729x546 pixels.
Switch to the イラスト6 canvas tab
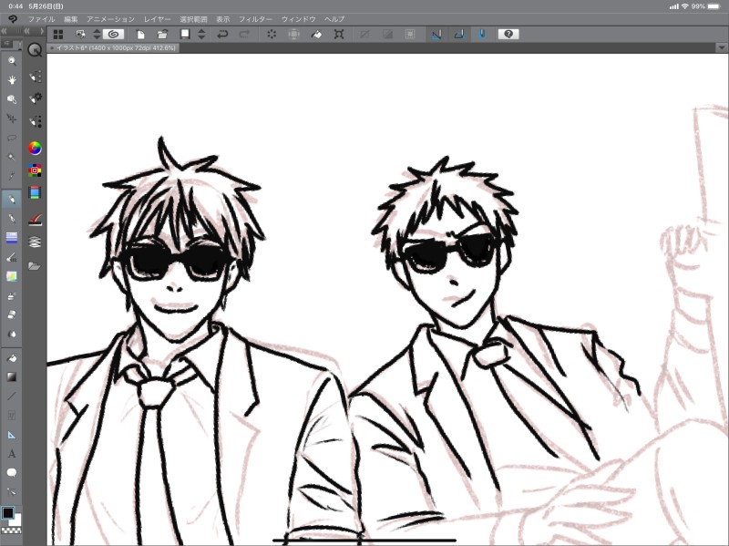[113, 48]
